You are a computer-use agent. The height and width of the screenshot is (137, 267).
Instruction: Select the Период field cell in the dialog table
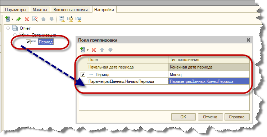127,75
